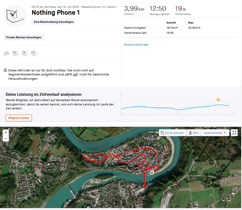Click the activity title Nothing Phone 1

[x=55, y=13]
